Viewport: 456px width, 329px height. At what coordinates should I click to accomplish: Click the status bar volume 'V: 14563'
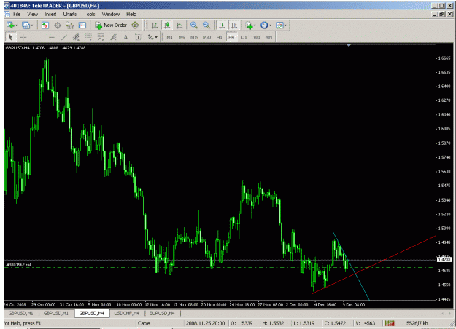pyautogui.click(x=366, y=323)
